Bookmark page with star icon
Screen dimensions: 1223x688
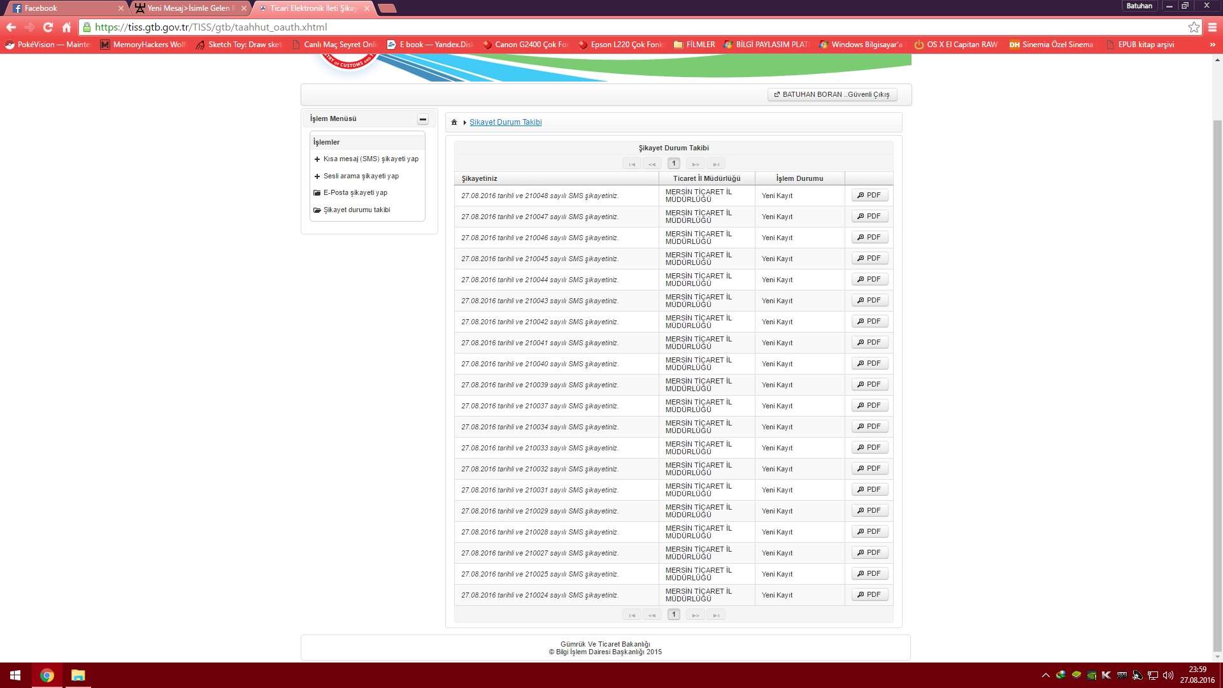pos(1194,27)
